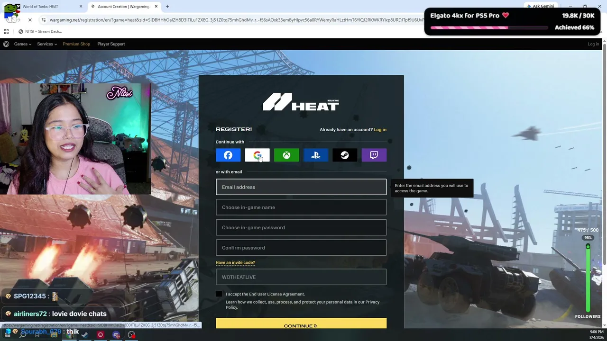Click the Wargaming logo in the site navbar

click(x=6, y=44)
